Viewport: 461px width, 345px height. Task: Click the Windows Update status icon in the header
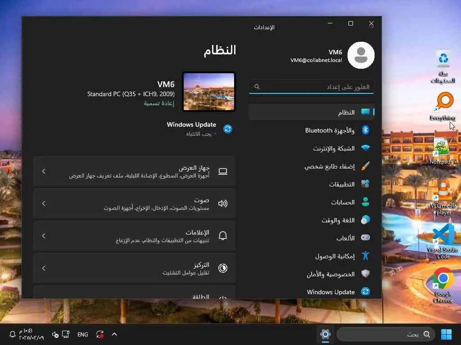tap(227, 129)
